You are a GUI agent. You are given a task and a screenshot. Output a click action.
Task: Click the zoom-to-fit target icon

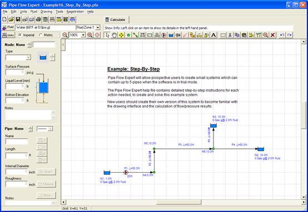point(97,35)
